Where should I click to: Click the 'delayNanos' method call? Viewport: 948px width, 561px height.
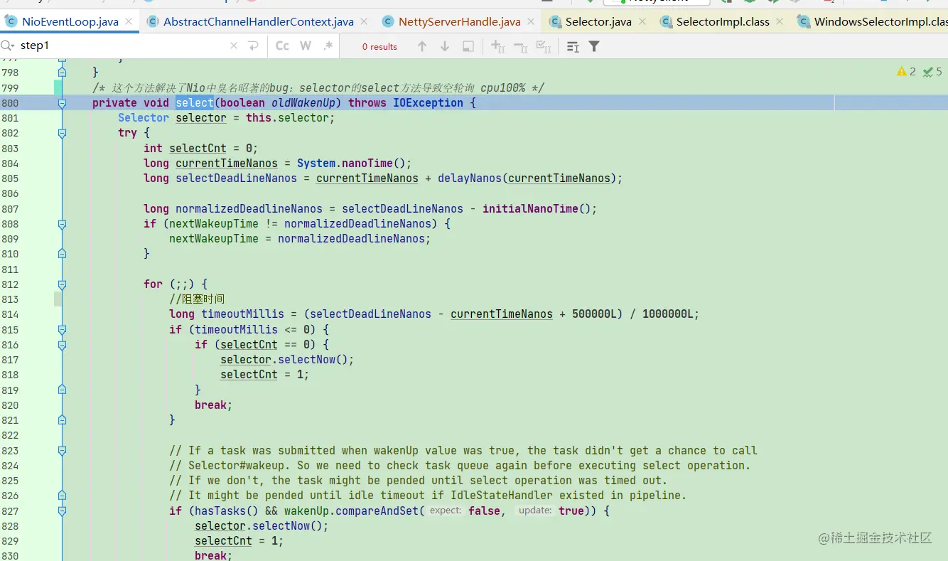pos(469,178)
